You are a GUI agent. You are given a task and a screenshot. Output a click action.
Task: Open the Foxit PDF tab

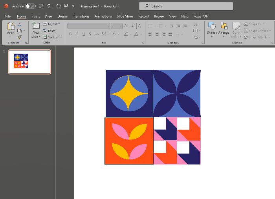[201, 16]
